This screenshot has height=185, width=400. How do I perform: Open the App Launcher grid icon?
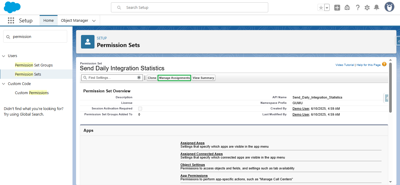[11, 20]
